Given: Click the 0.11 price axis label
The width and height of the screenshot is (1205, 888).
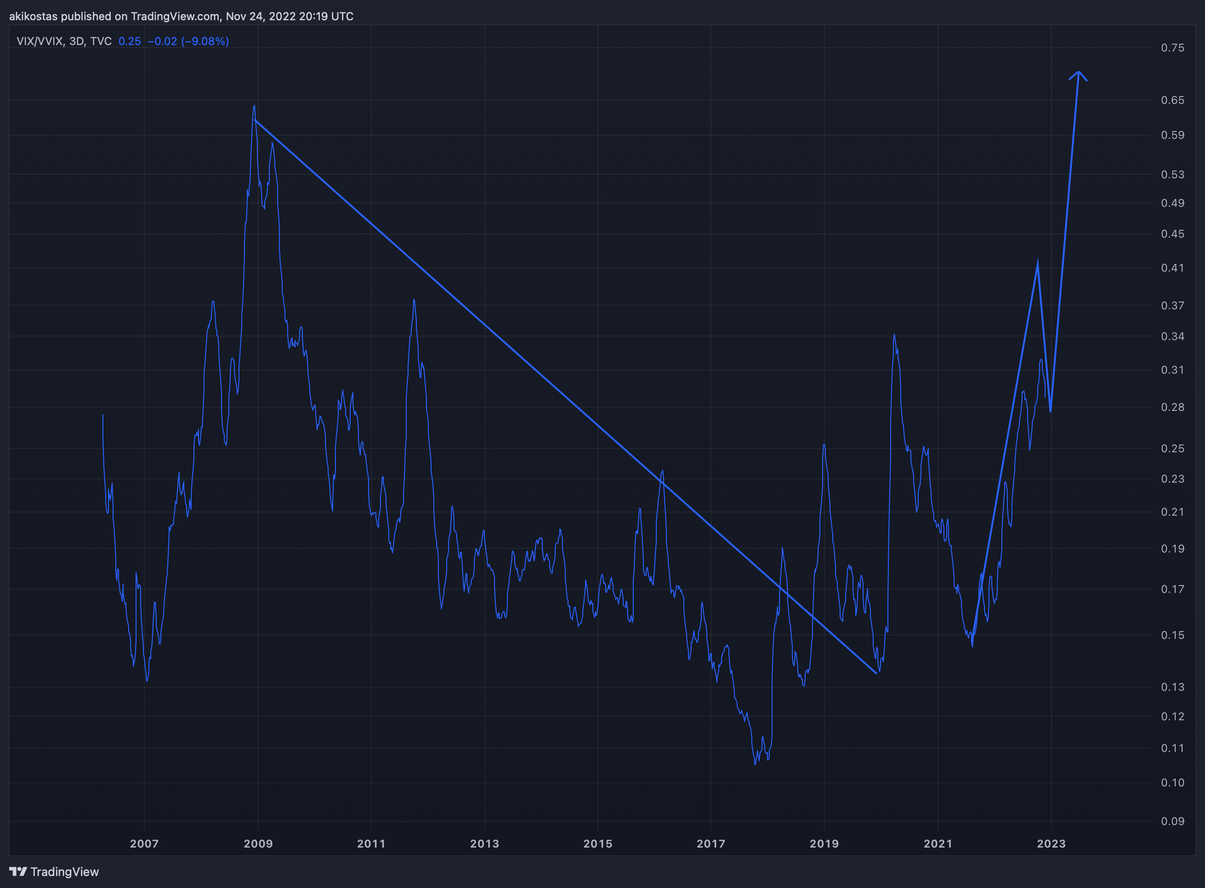Looking at the screenshot, I should point(1173,748).
